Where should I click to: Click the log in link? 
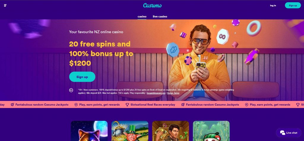[x=273, y=5]
